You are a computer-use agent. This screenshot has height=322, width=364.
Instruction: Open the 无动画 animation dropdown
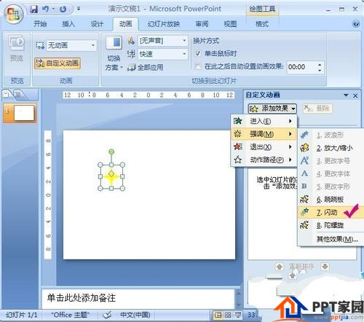(x=93, y=45)
